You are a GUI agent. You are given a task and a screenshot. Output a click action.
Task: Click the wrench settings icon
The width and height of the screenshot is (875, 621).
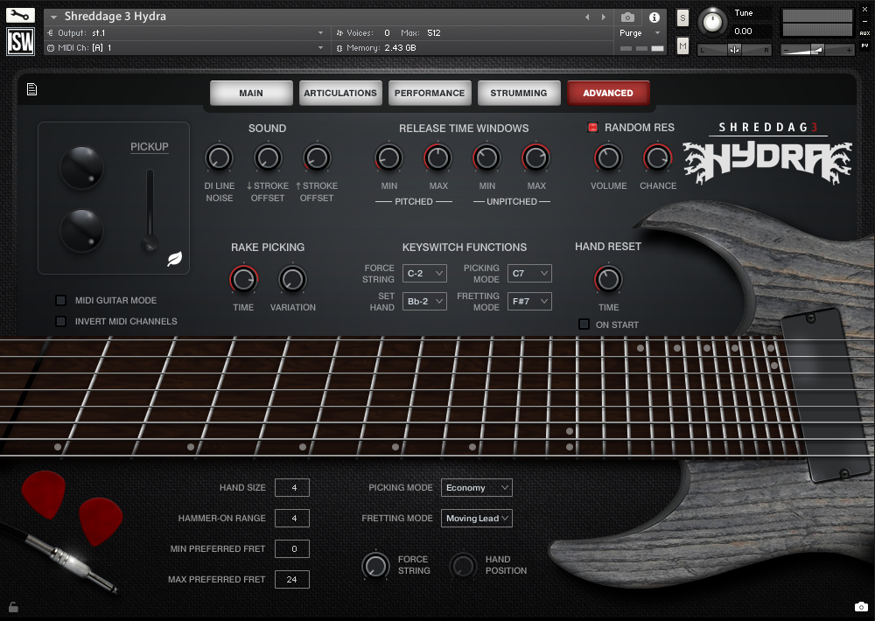click(20, 15)
